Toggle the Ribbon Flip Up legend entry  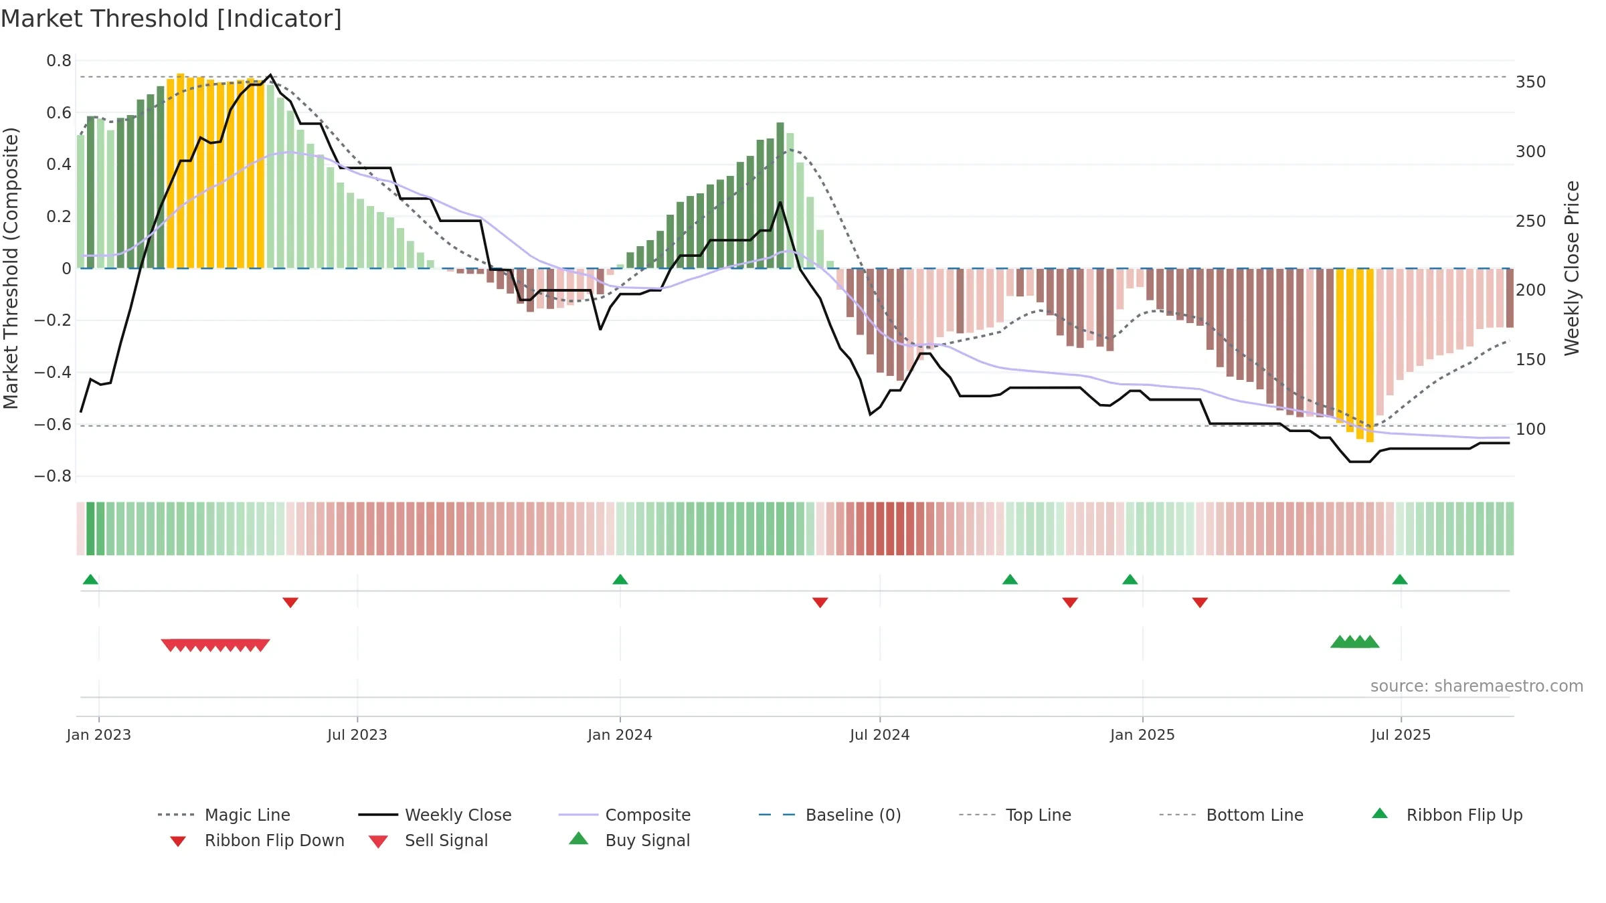pyautogui.click(x=1447, y=815)
